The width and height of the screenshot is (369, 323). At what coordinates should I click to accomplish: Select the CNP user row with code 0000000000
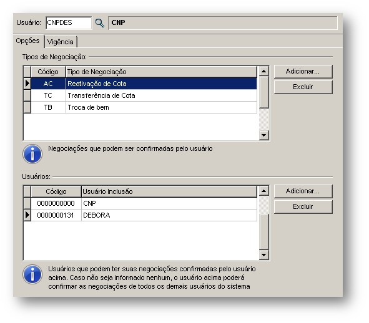click(x=144, y=203)
